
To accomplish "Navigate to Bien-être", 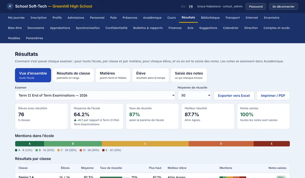I will pyautogui.click(x=15, y=28).
